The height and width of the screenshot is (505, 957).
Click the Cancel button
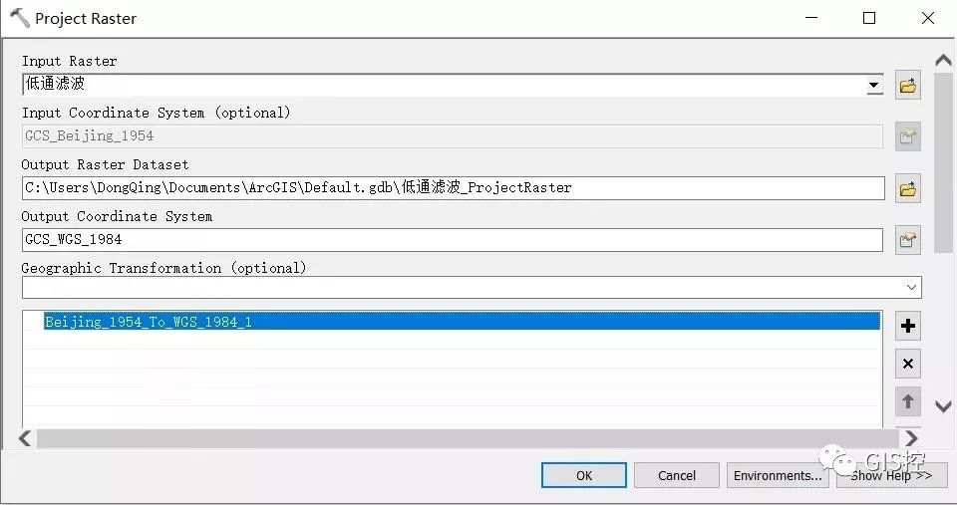coord(676,475)
